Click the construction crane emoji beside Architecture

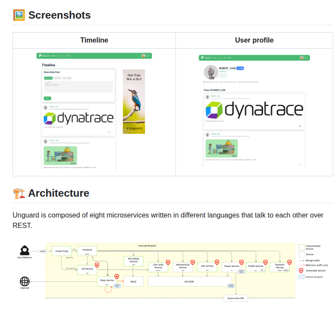(x=19, y=193)
